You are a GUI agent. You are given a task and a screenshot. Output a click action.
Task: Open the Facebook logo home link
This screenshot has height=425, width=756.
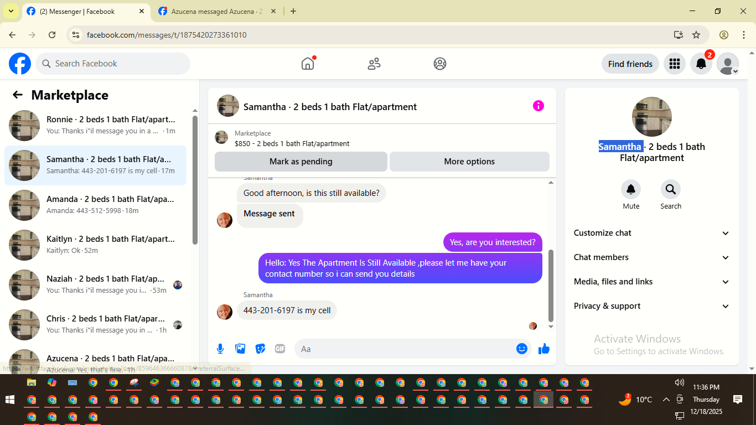pyautogui.click(x=20, y=64)
